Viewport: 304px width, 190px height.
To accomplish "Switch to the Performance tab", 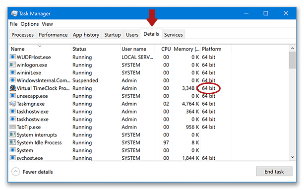I will click(x=53, y=35).
